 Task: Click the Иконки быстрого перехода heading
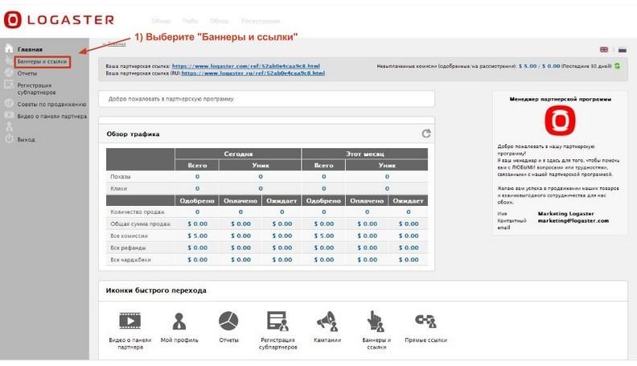coord(156,290)
